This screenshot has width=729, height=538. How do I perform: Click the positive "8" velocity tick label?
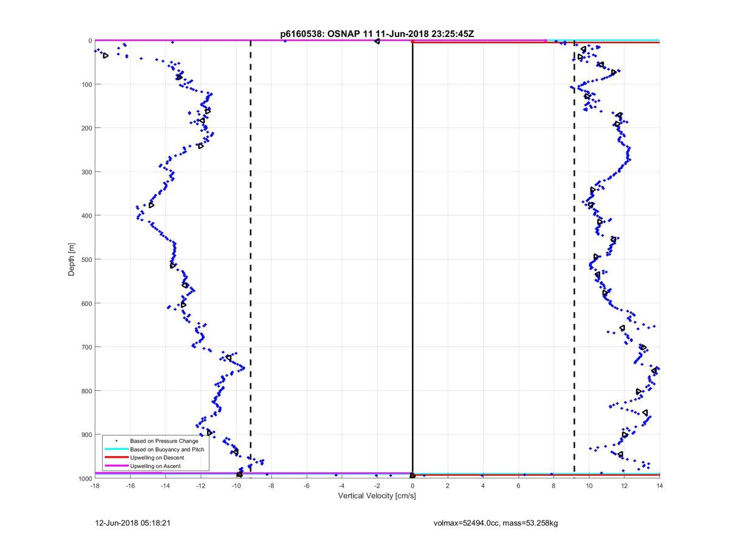(553, 486)
